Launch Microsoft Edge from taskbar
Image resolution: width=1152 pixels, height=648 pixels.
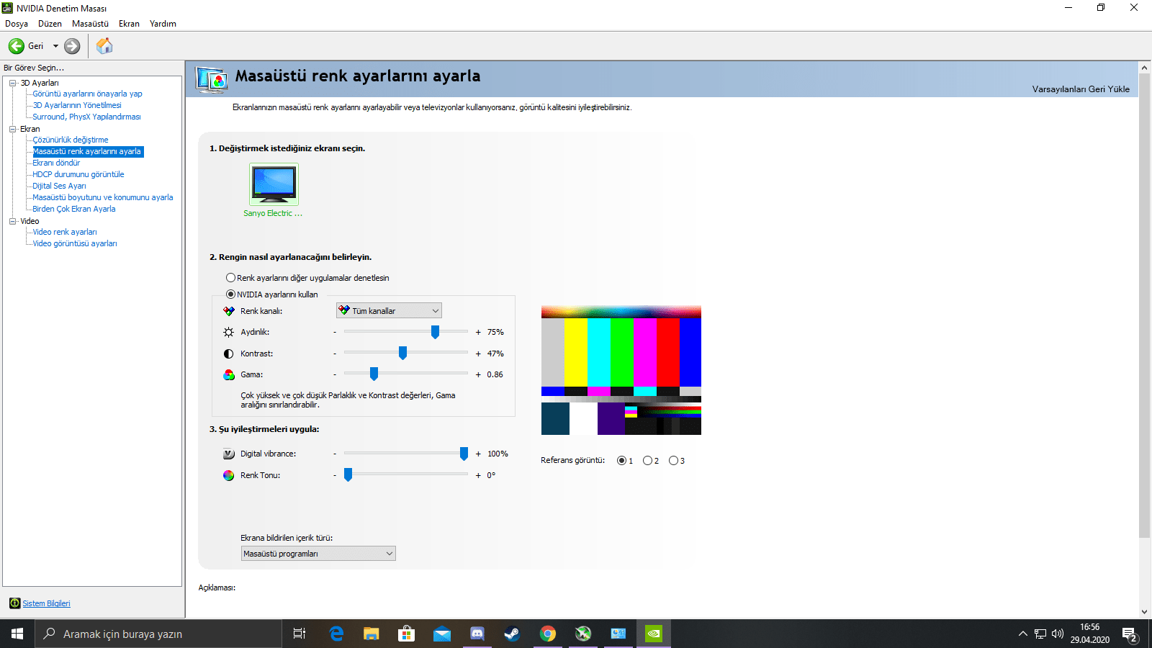[x=336, y=634]
